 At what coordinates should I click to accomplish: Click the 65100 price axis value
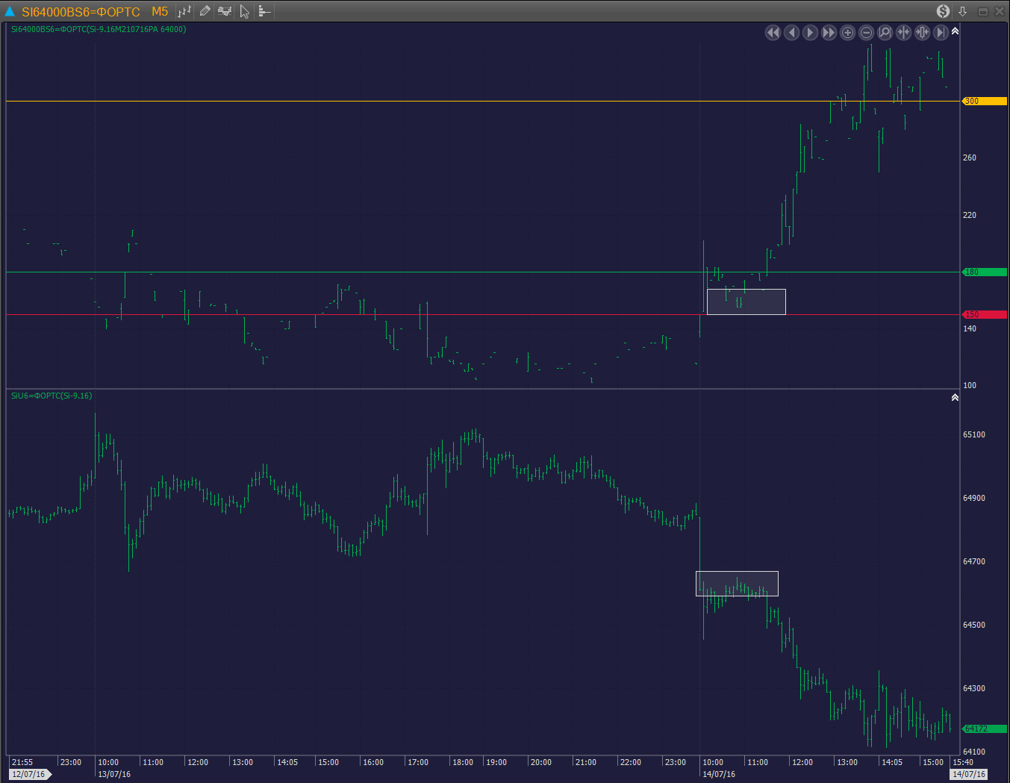(x=974, y=434)
